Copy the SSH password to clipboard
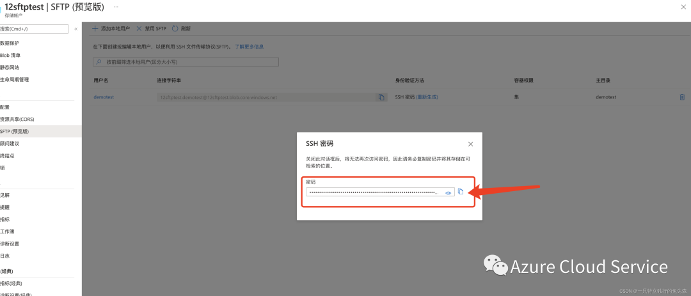The image size is (691, 296). 461,192
